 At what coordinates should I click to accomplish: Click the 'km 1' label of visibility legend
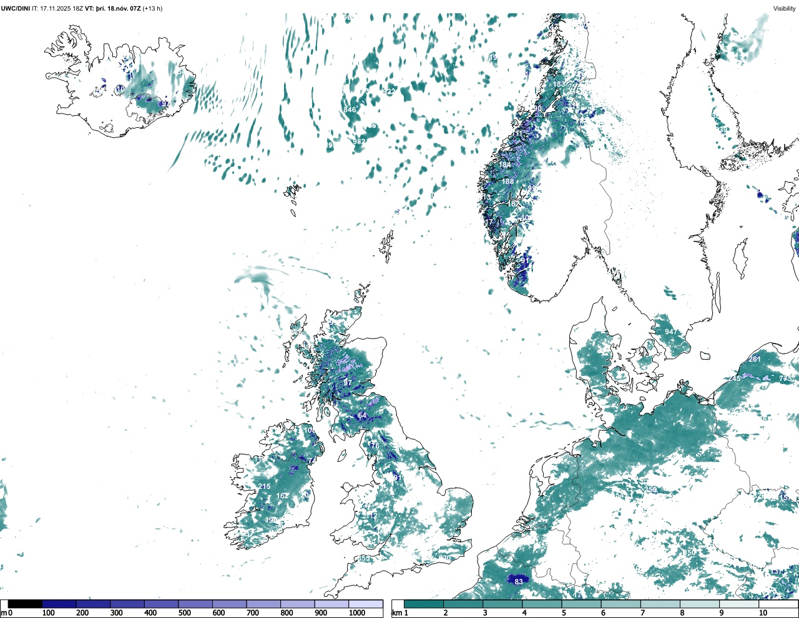coord(399,613)
